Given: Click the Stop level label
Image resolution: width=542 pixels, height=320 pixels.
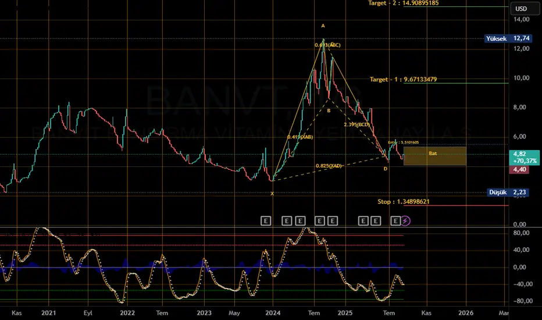Looking at the screenshot, I should point(403,201).
